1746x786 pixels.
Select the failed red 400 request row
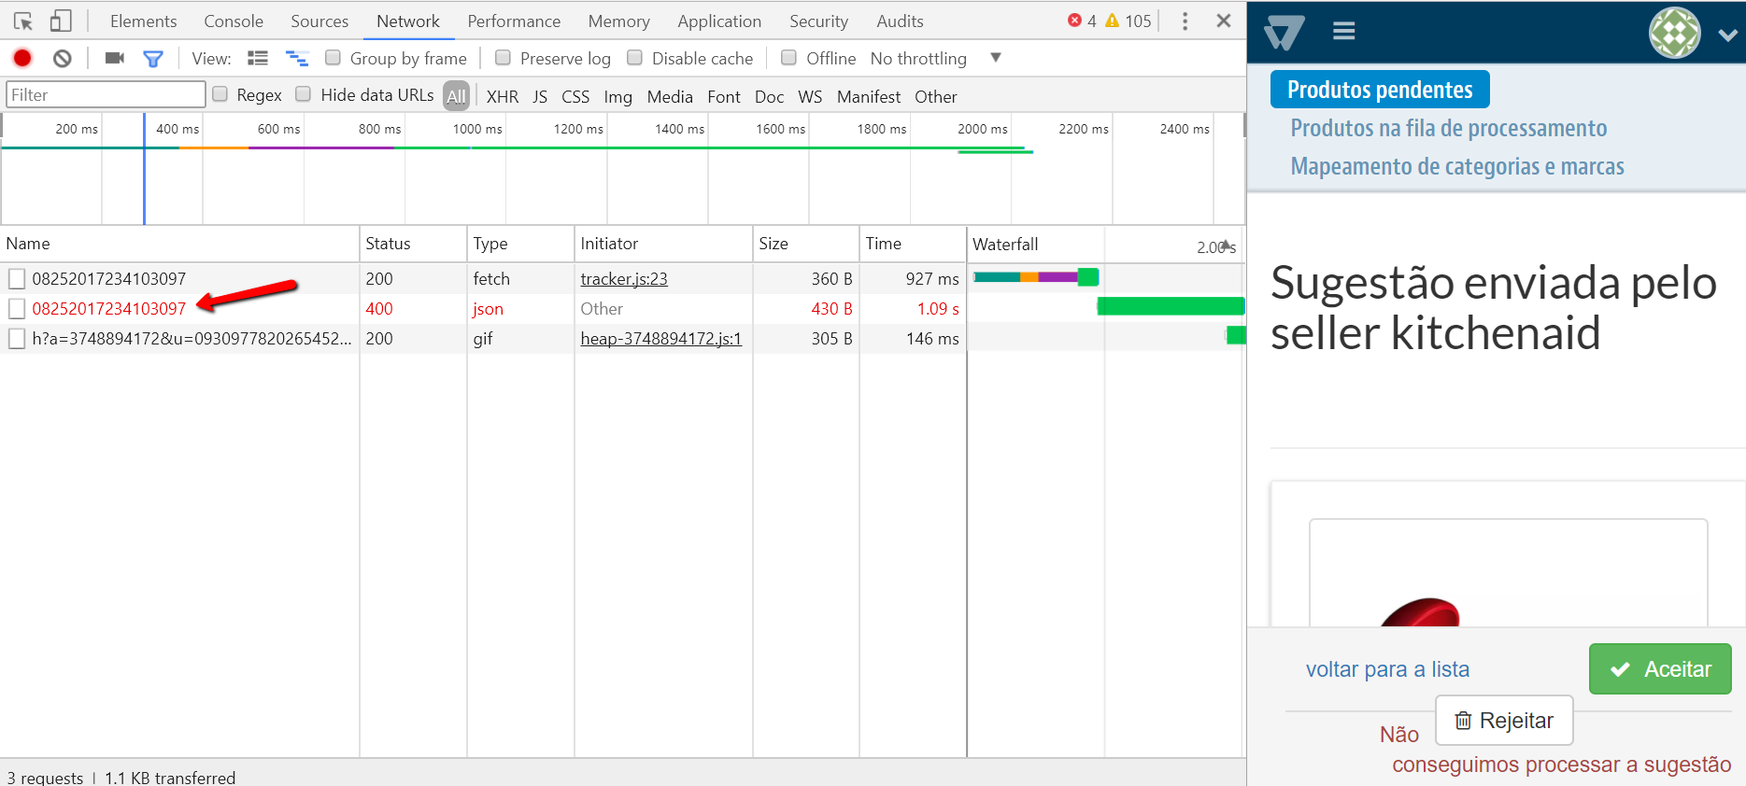point(108,308)
